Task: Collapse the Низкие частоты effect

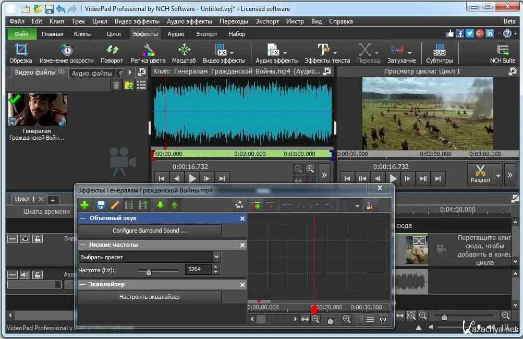Action: [x=83, y=245]
